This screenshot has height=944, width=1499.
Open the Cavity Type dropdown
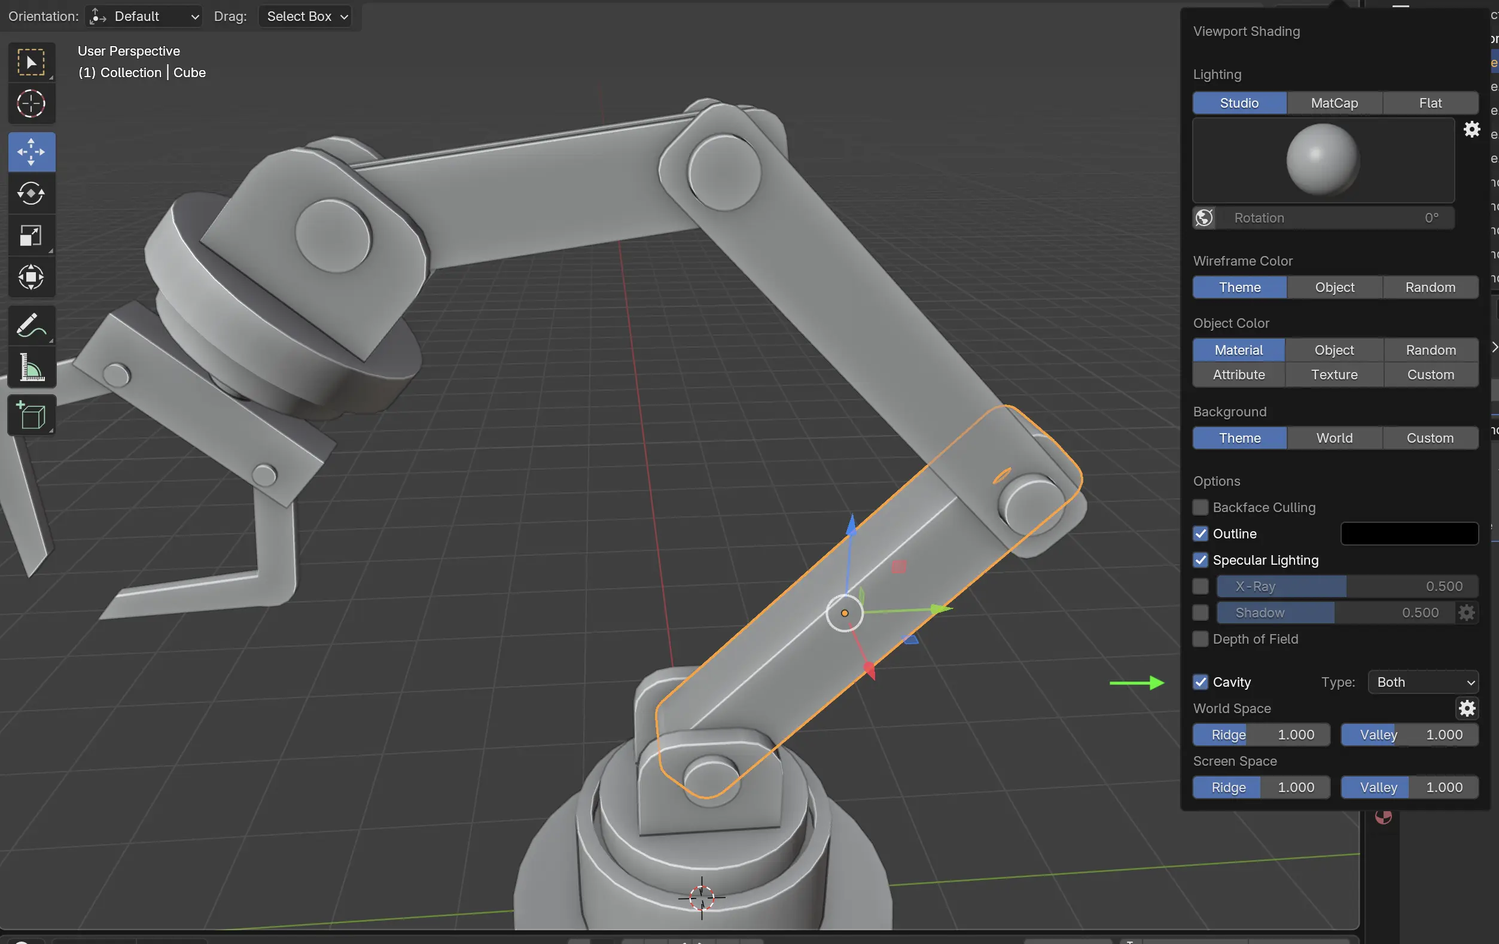point(1423,682)
